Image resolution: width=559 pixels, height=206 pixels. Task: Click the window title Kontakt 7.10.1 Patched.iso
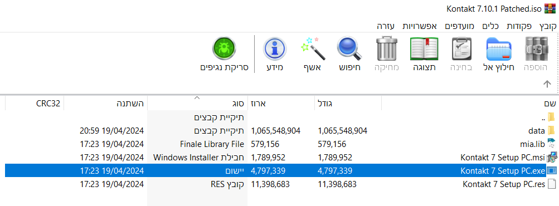[x=494, y=9]
